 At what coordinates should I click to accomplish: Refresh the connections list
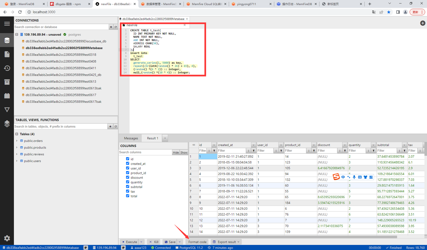(x=116, y=27)
